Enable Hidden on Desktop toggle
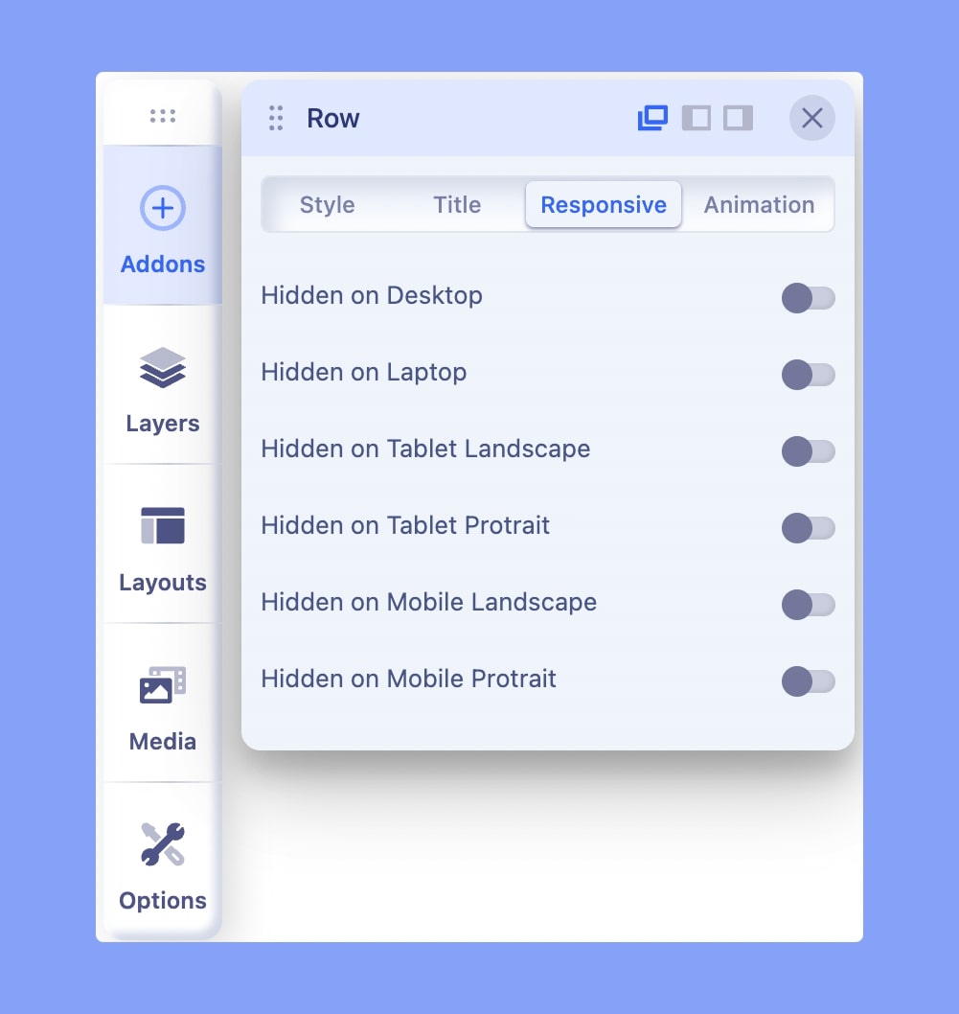 [x=808, y=298]
